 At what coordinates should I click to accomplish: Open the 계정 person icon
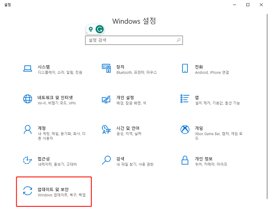pyautogui.click(x=27, y=129)
